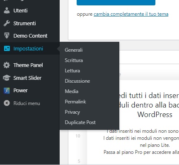The image size is (179, 165).
Task: Click the Theme Panel gear icon
Action: pyautogui.click(x=7, y=65)
